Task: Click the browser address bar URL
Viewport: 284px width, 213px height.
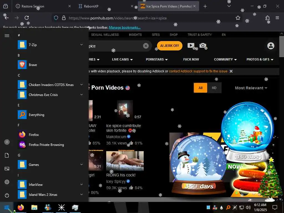Action: (x=118, y=18)
